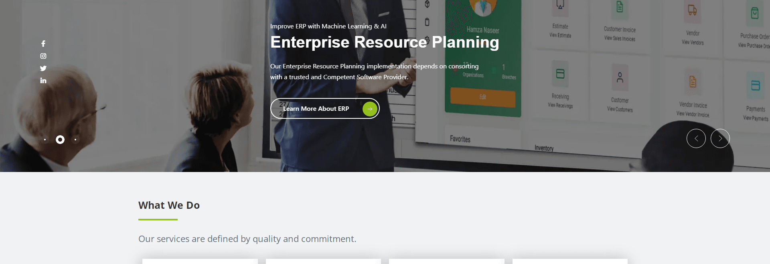Select the active middle slider dot

point(60,140)
